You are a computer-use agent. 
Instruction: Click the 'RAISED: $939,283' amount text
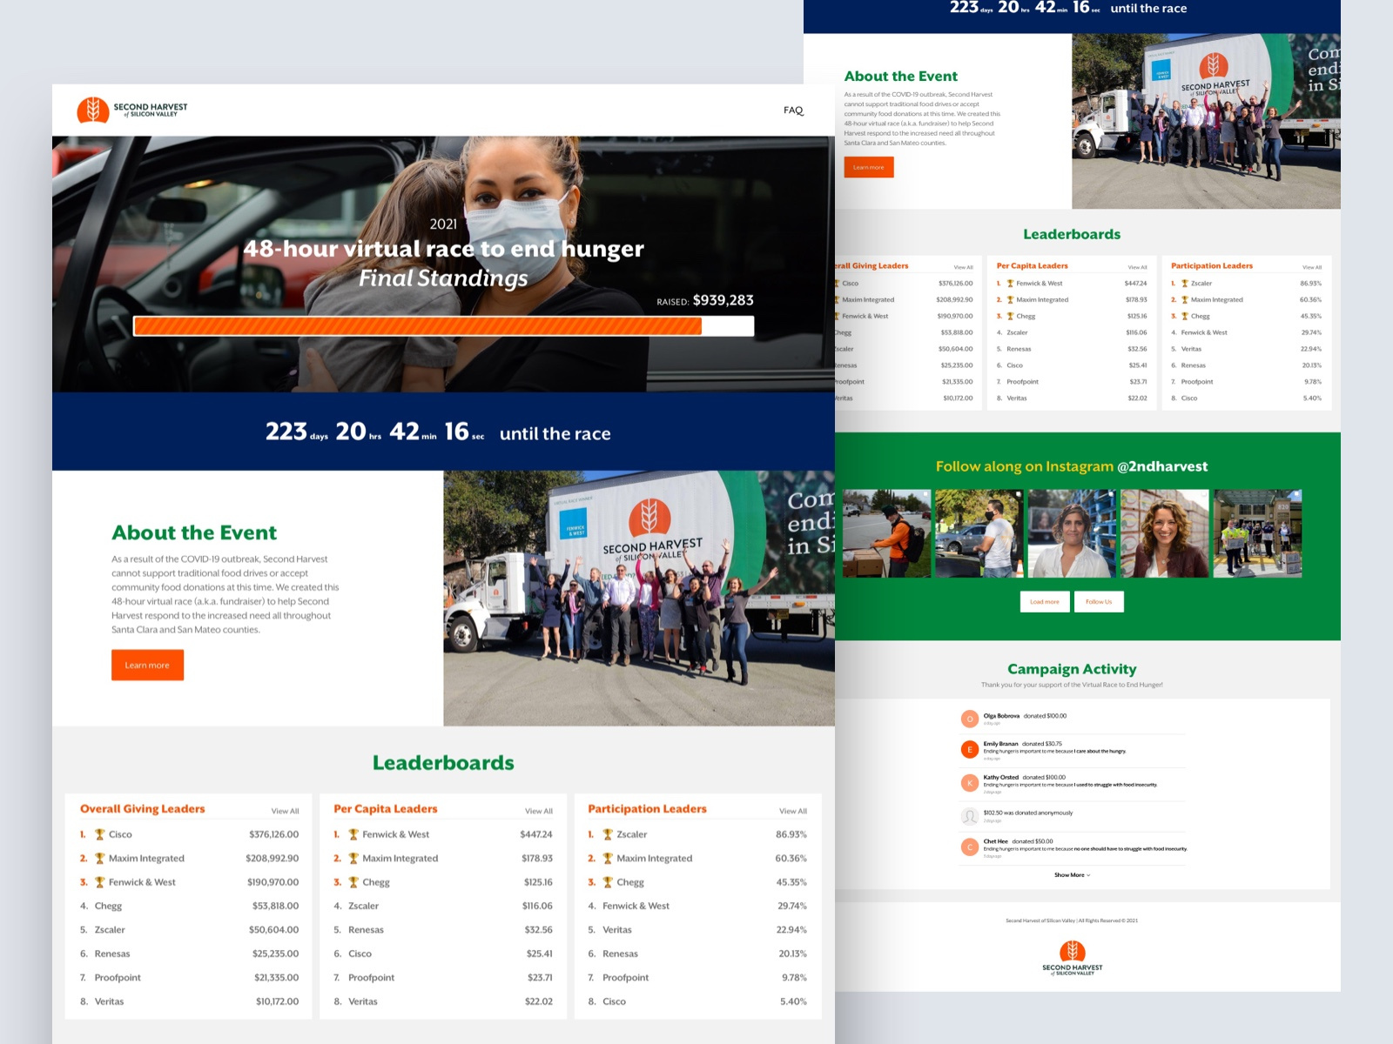point(705,300)
